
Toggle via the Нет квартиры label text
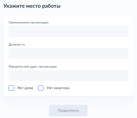(58, 88)
